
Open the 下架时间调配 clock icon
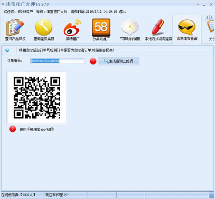point(130,27)
